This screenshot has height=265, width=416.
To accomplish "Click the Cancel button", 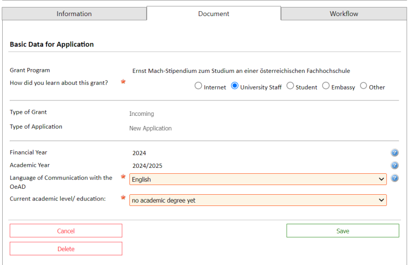I will coord(66,231).
